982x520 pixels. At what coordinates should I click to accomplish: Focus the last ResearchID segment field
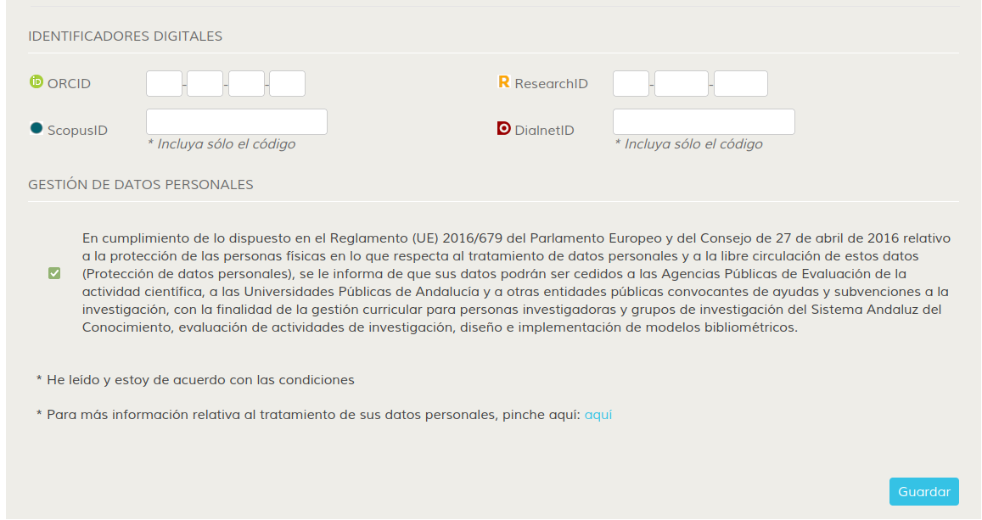(741, 84)
